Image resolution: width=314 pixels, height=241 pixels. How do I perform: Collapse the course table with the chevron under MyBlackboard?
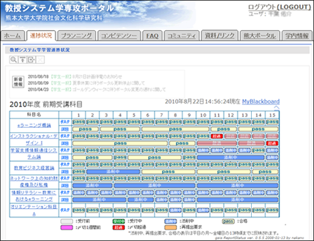click(276, 107)
